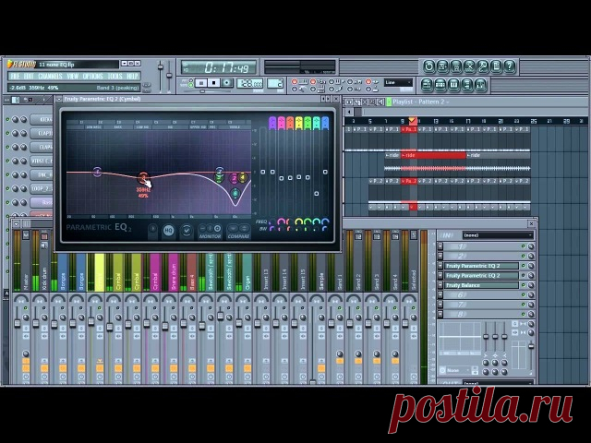Toggle the mute LED beside the KICK channel
This screenshot has width=591, height=443.
point(7,119)
